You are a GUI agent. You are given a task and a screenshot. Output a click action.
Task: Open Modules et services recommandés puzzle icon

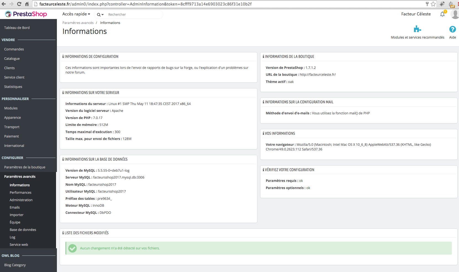(x=417, y=29)
